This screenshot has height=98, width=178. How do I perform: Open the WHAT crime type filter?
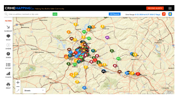[x=8, y=36]
